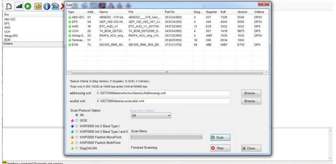This screenshot has width=336, height=164.
Task: Click the addressing.xml path field
Action: (163, 93)
